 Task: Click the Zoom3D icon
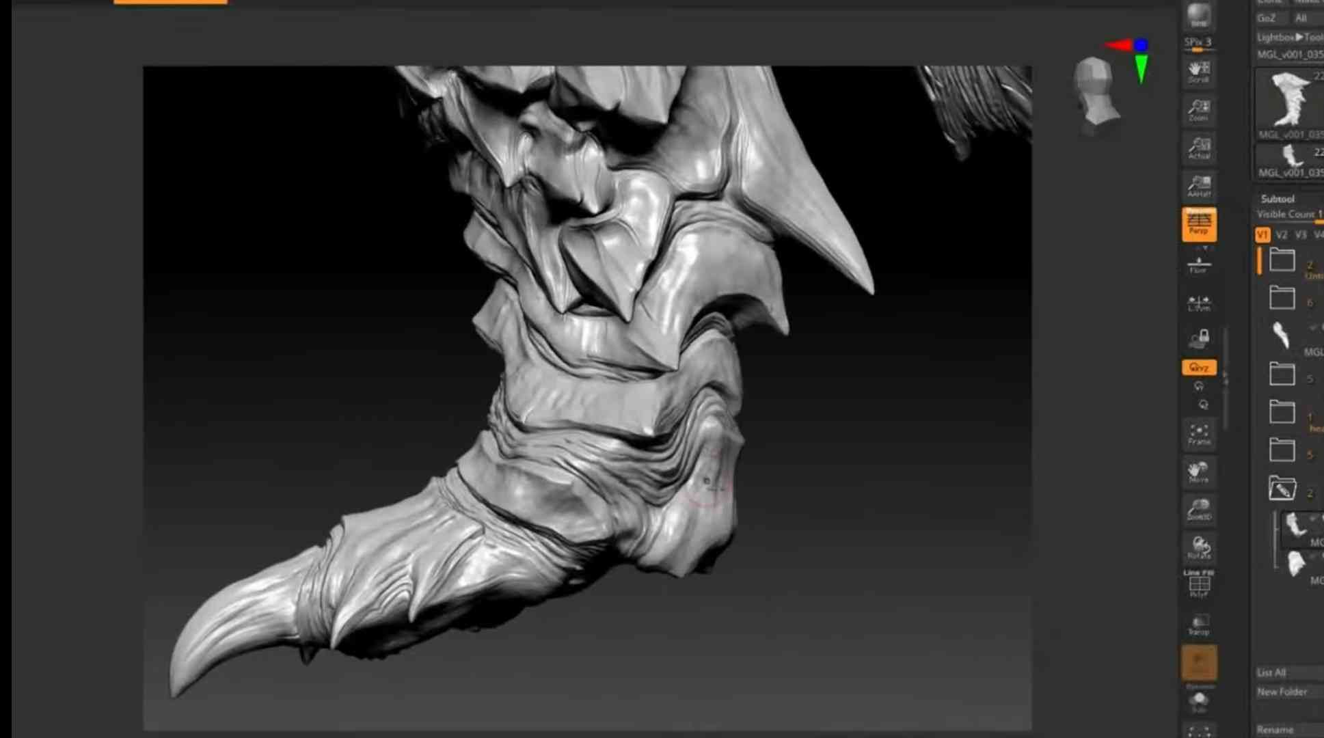[x=1198, y=510]
